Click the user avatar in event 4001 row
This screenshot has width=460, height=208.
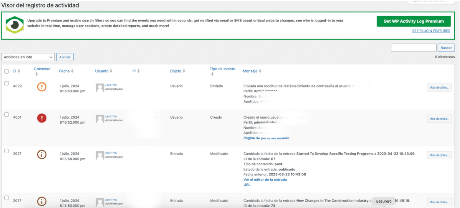(100, 119)
